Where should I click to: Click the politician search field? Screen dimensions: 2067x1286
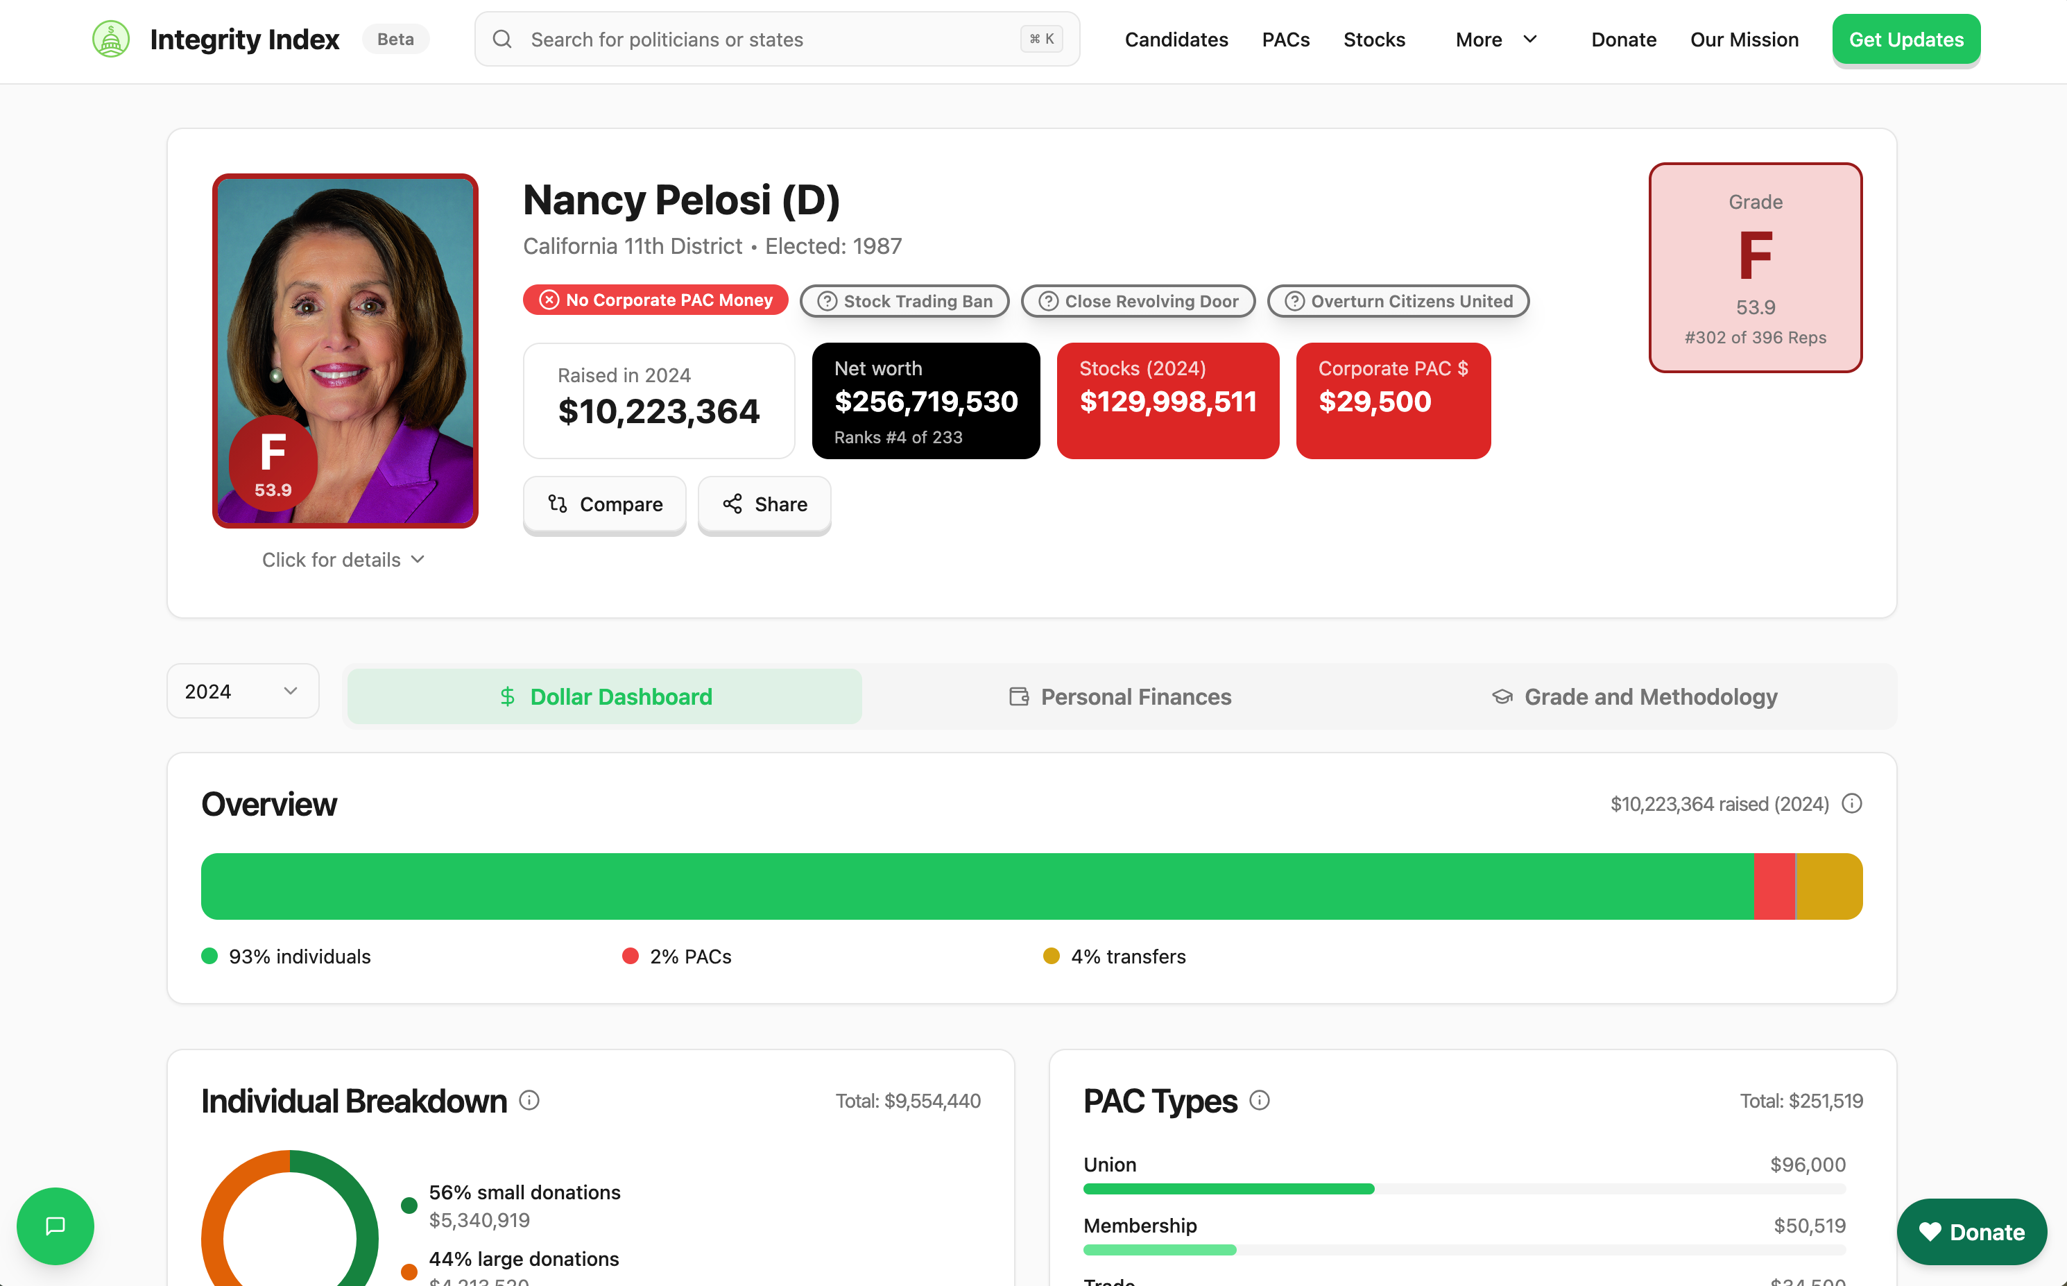pos(765,38)
